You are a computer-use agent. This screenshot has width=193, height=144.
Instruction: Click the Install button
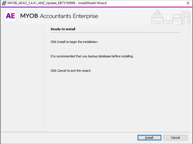[149, 138]
